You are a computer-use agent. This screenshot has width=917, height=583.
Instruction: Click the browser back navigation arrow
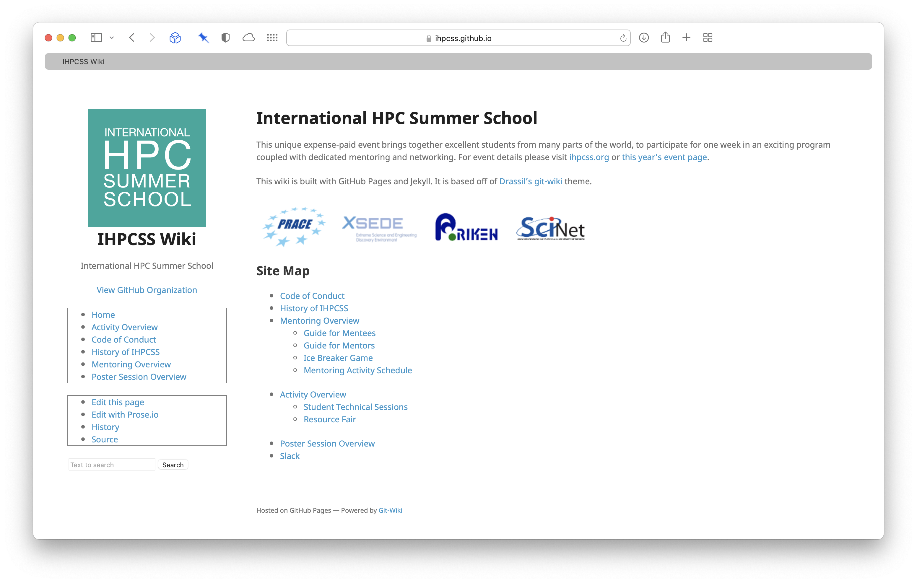pos(132,38)
